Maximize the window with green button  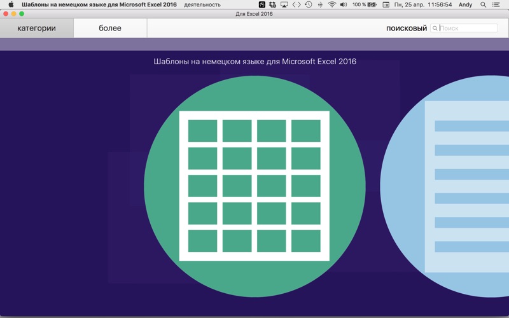[22, 13]
